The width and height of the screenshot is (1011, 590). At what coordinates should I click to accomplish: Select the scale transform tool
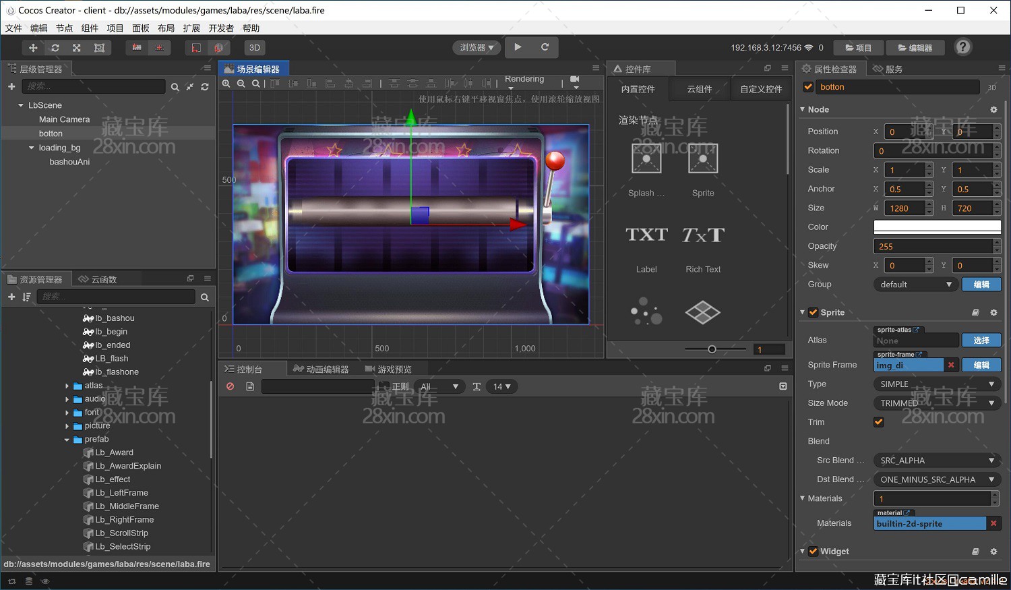77,48
